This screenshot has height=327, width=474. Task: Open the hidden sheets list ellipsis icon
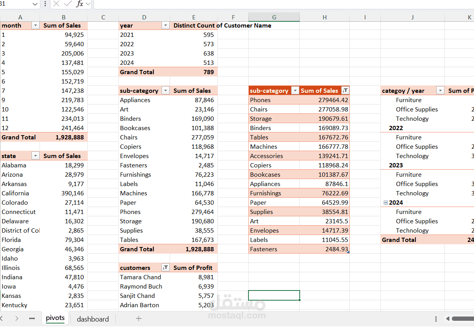32,318
